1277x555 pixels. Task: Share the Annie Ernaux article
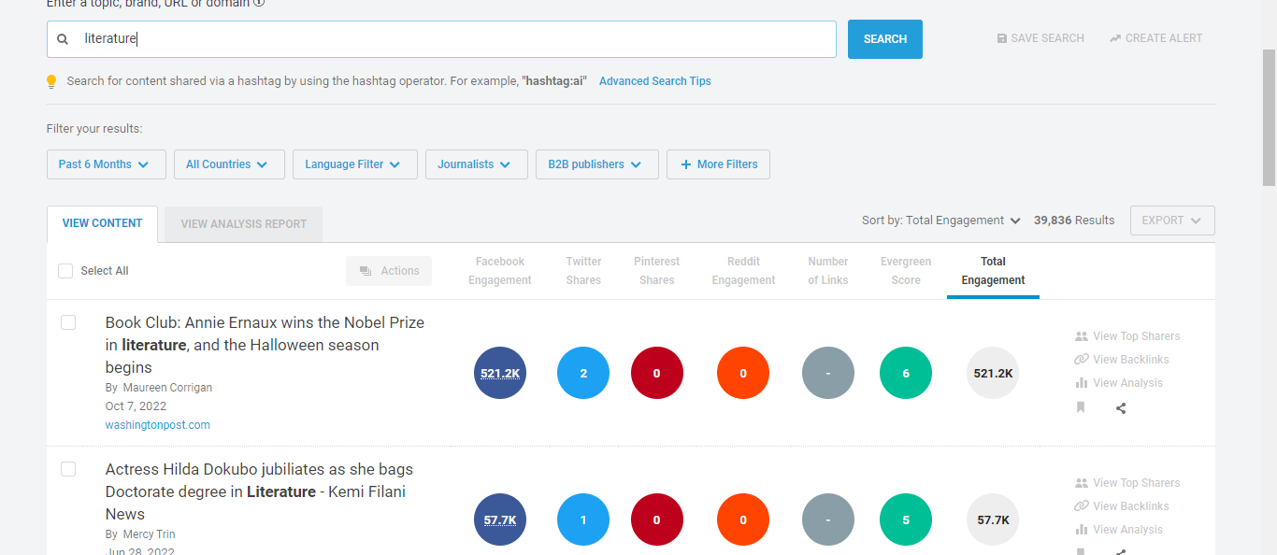1120,407
